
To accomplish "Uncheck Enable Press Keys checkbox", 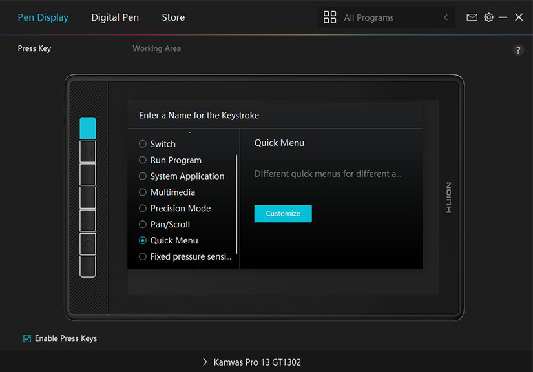I will click(27, 338).
